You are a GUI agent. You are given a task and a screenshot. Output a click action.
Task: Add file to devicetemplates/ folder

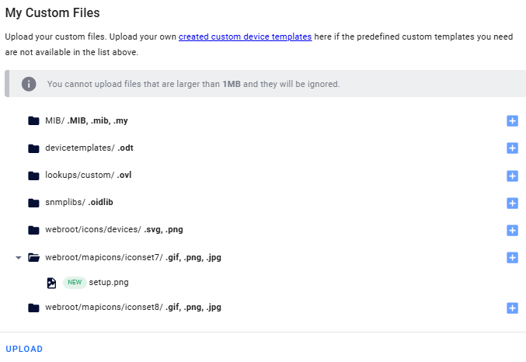click(x=512, y=148)
